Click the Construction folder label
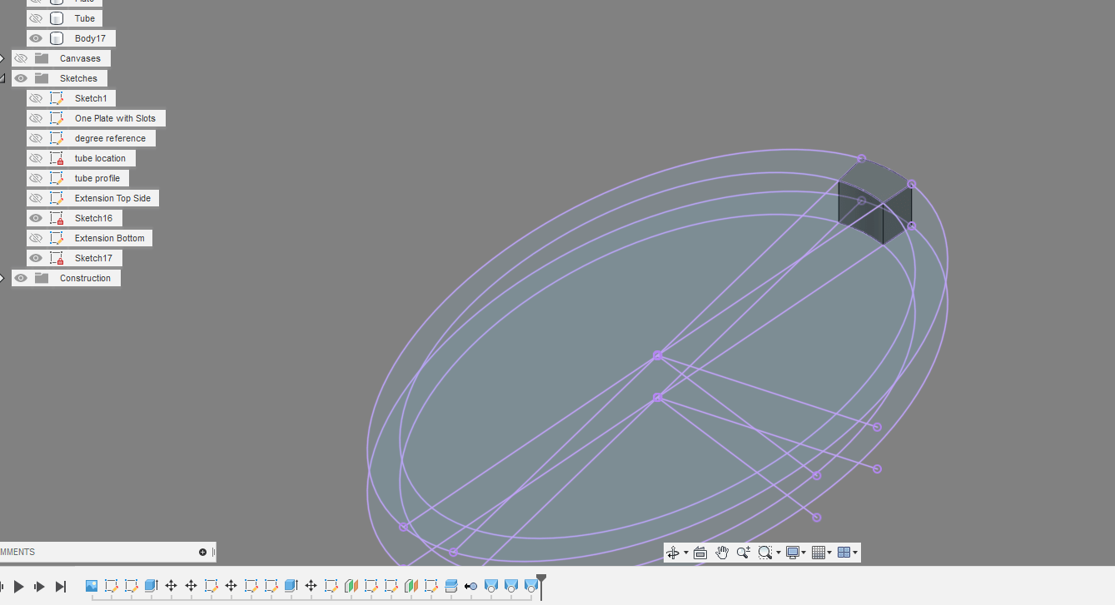Viewport: 1115px width, 605px height. (85, 278)
